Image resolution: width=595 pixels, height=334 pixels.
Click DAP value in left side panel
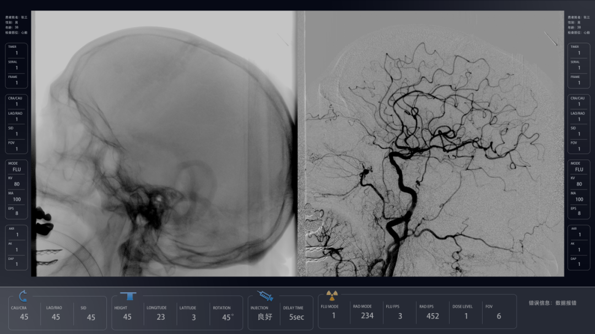click(17, 264)
